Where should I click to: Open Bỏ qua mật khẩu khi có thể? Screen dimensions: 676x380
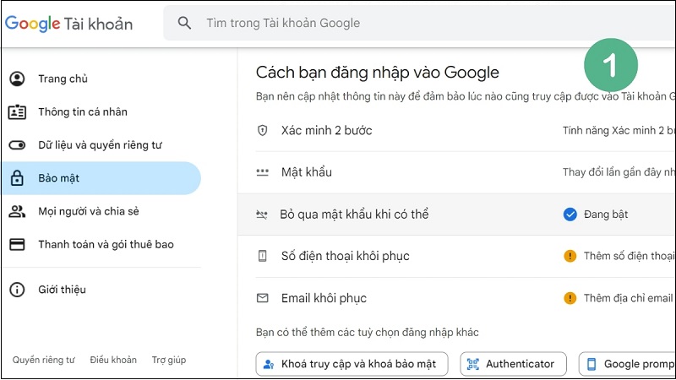(355, 214)
